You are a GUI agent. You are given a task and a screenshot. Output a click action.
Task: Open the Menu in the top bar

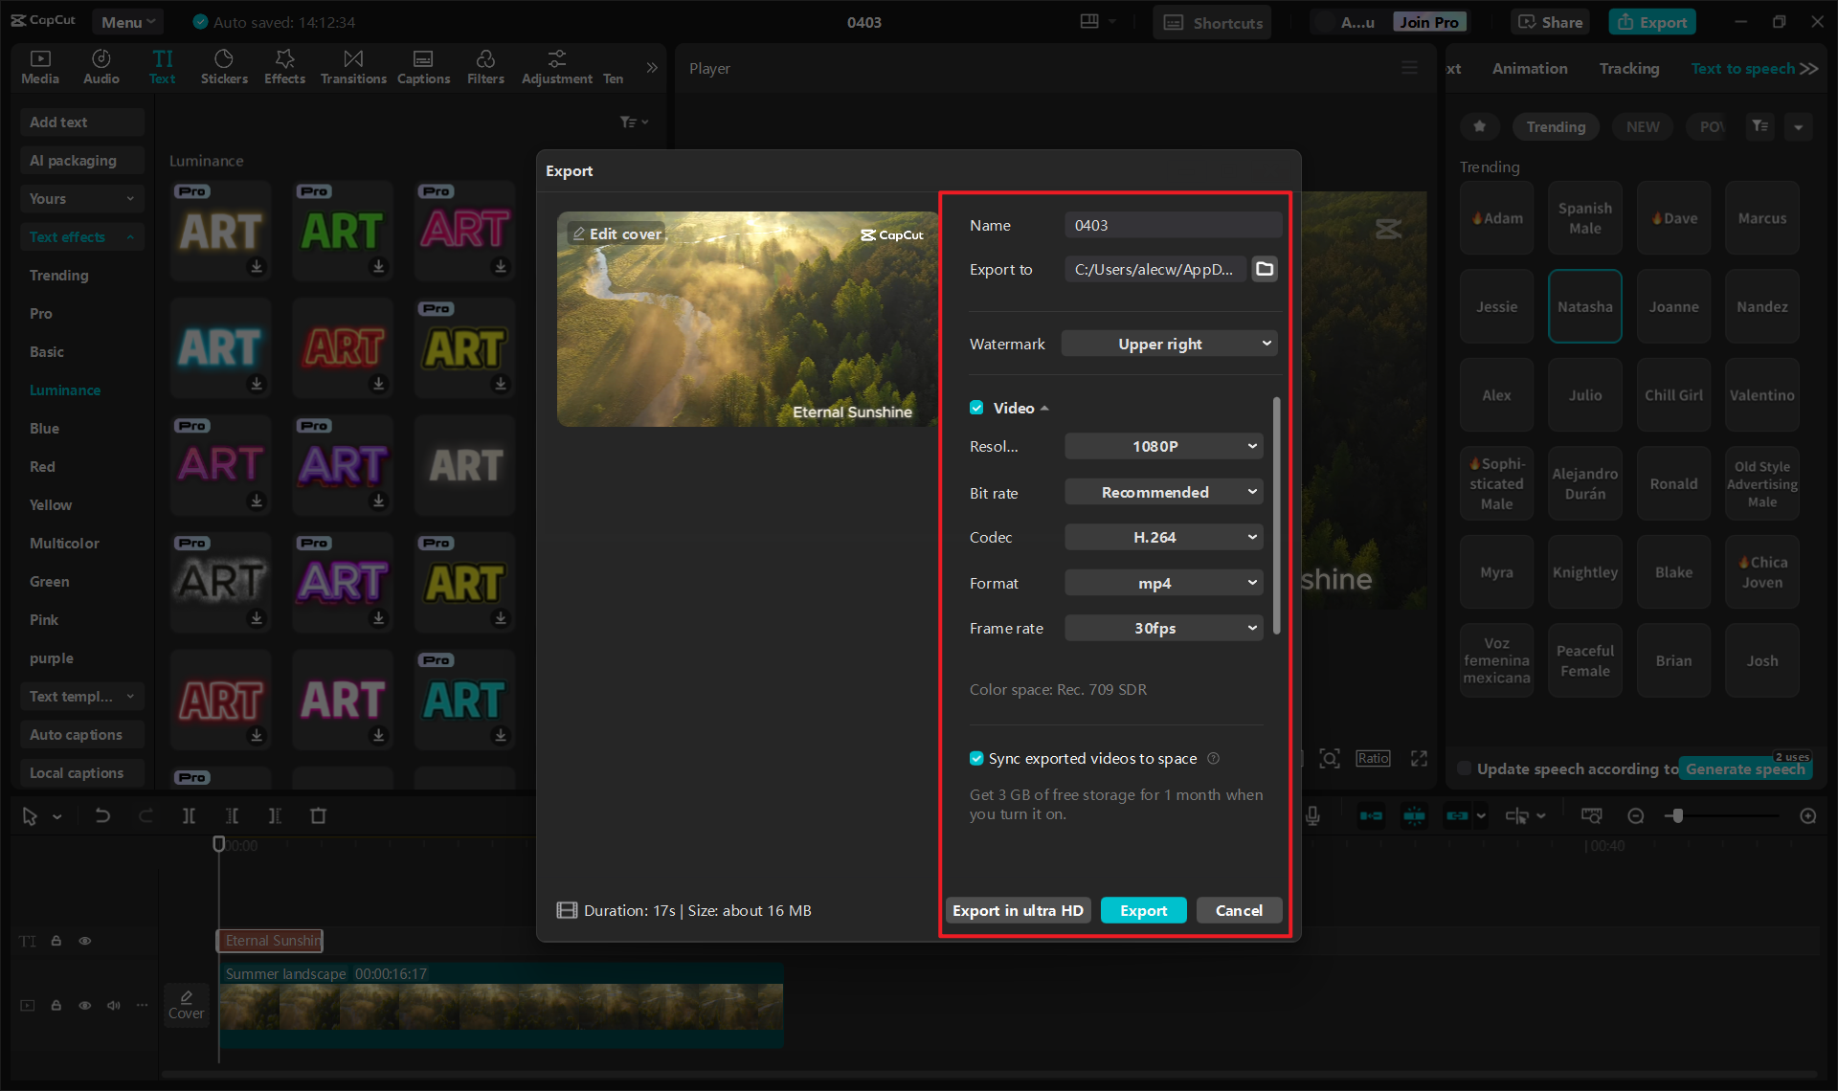127,21
